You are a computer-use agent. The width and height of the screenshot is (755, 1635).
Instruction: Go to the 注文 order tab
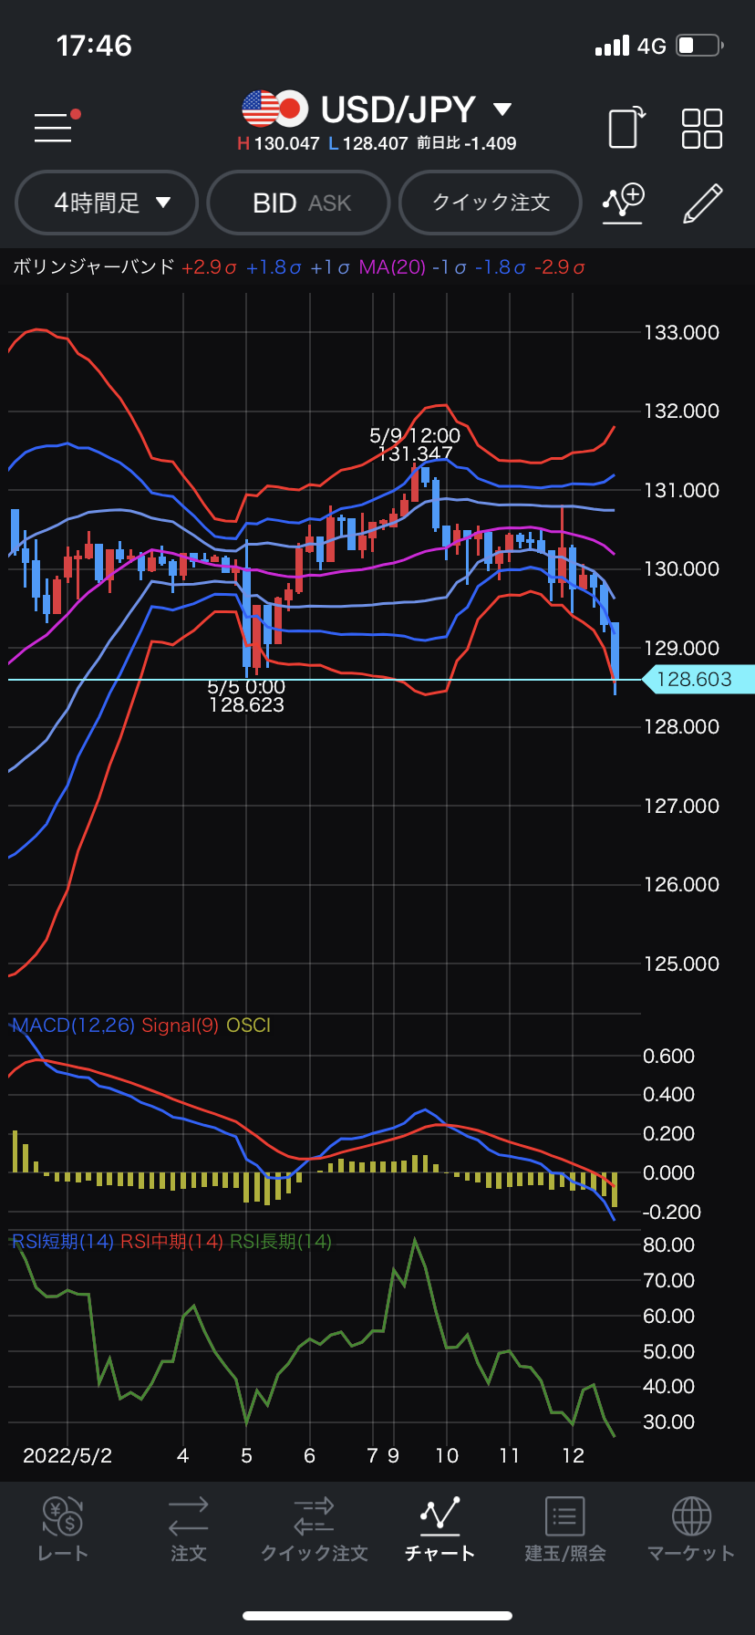tap(189, 1528)
